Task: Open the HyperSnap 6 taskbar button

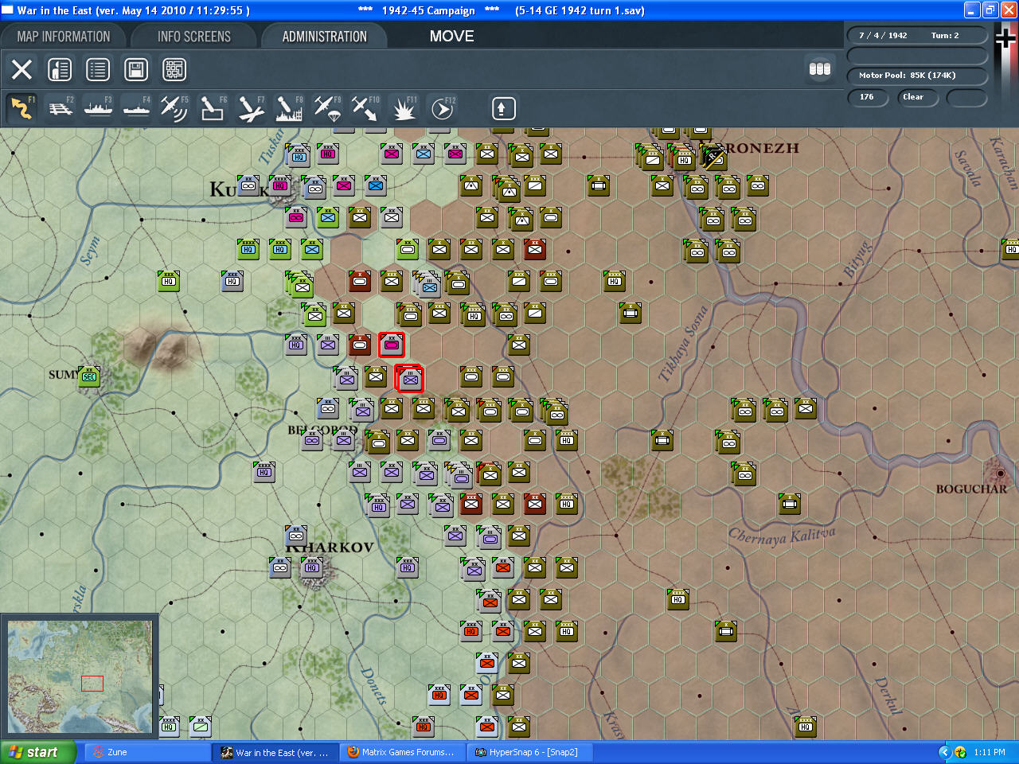Action: (x=529, y=752)
